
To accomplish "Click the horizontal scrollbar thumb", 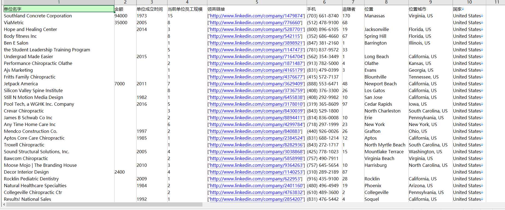I will [x=104, y=204].
